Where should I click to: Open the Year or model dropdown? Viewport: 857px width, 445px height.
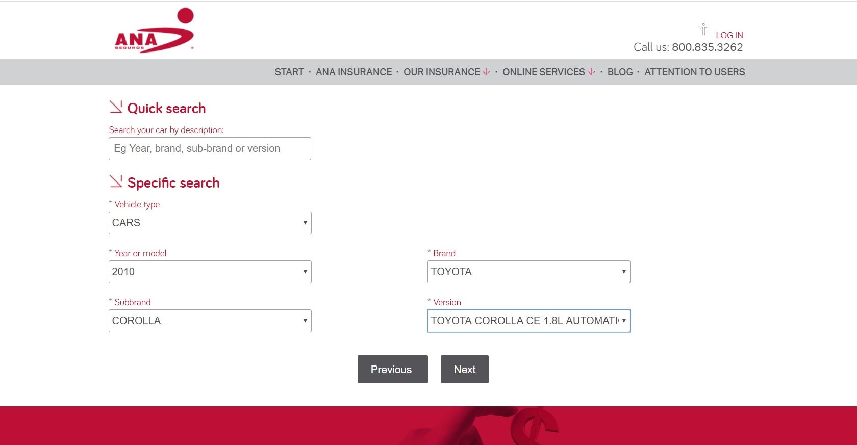point(210,272)
